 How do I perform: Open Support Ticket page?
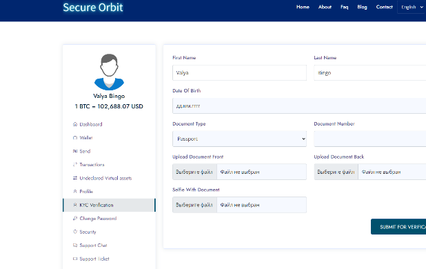tap(109, 259)
